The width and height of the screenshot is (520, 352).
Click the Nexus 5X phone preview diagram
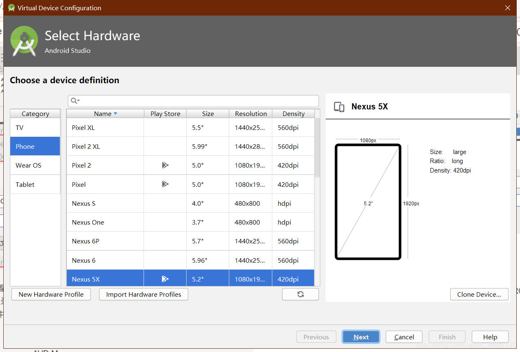(368, 202)
